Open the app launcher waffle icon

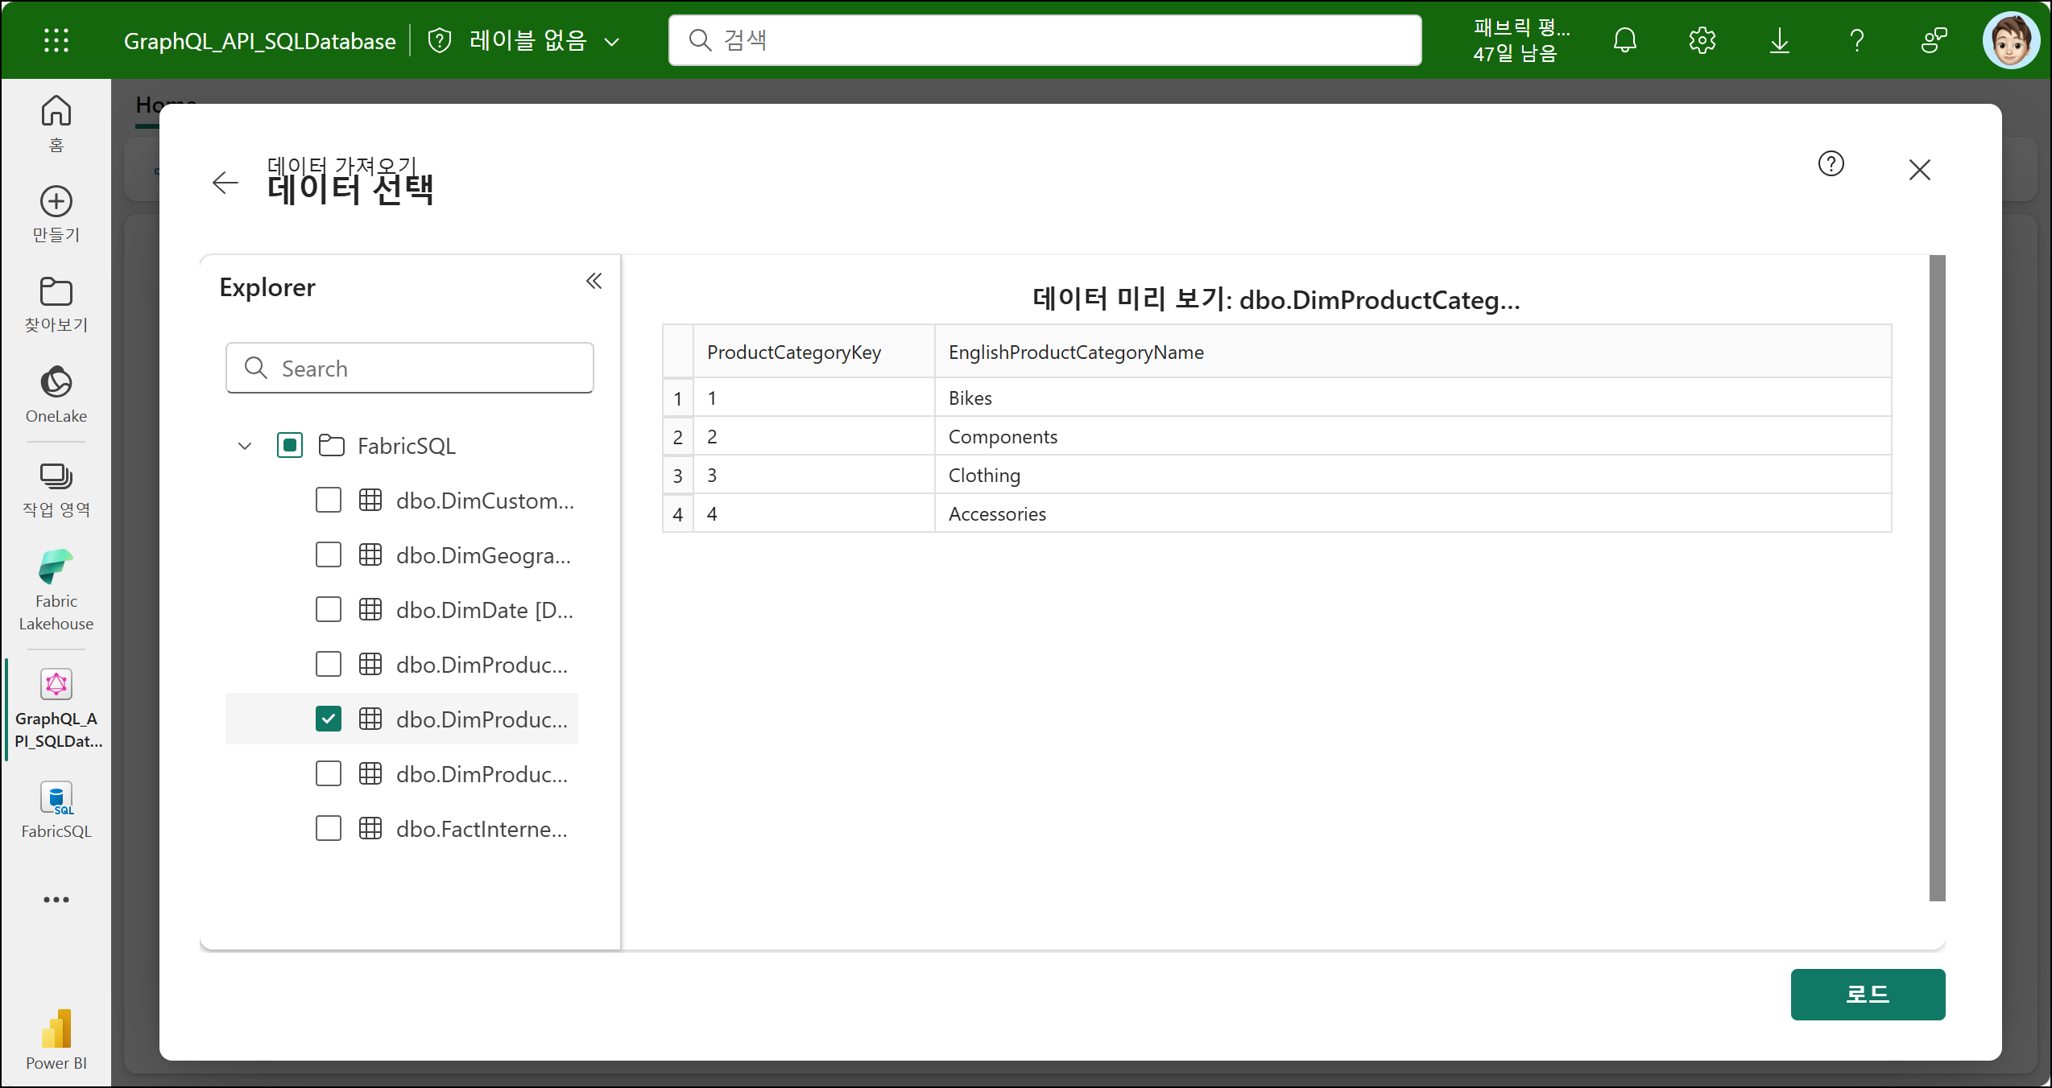tap(56, 40)
